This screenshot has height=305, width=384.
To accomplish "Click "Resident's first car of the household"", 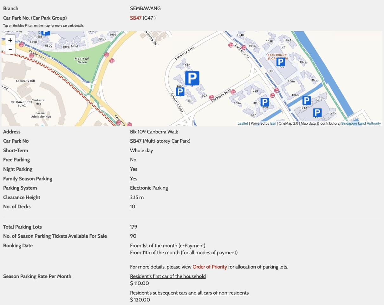I will [168, 276].
